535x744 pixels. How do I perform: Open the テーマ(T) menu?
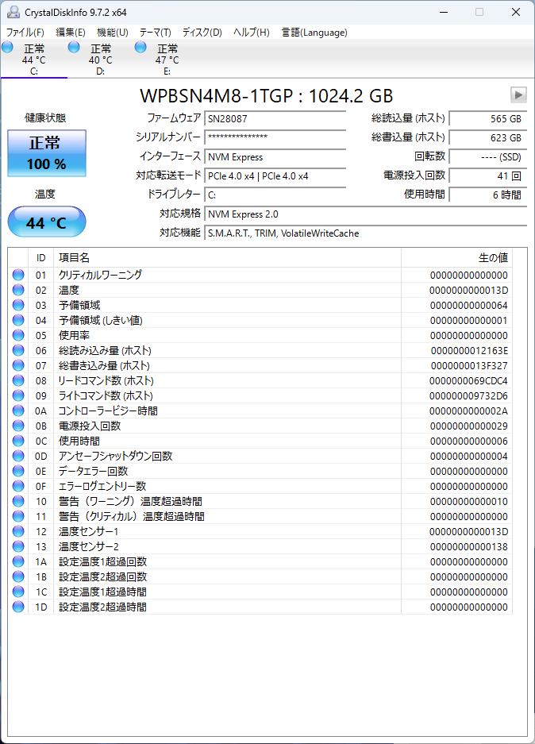[x=155, y=33]
